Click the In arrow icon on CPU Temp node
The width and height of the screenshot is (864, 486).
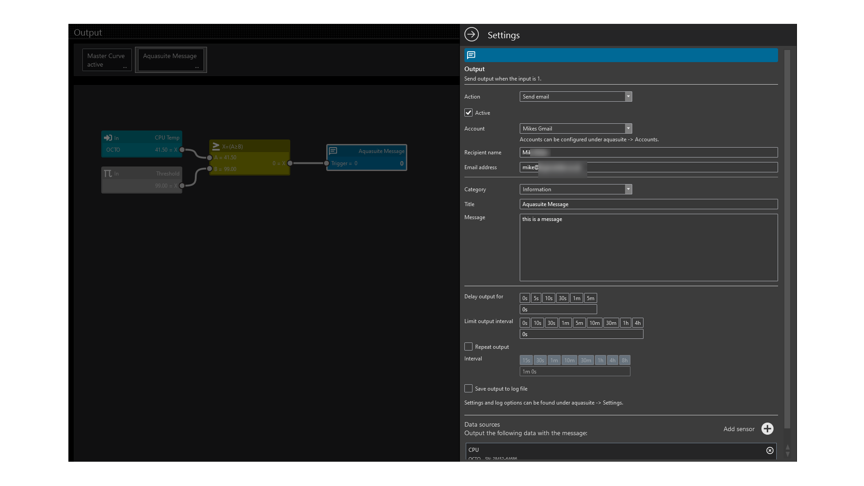(x=108, y=138)
